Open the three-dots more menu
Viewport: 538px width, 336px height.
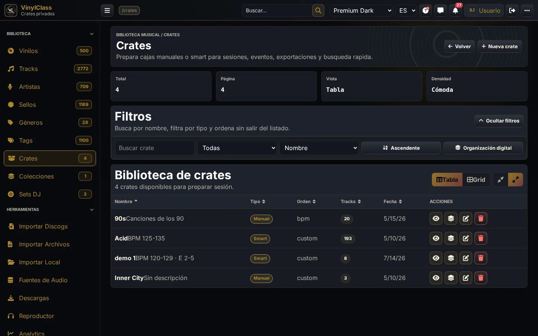527,10
